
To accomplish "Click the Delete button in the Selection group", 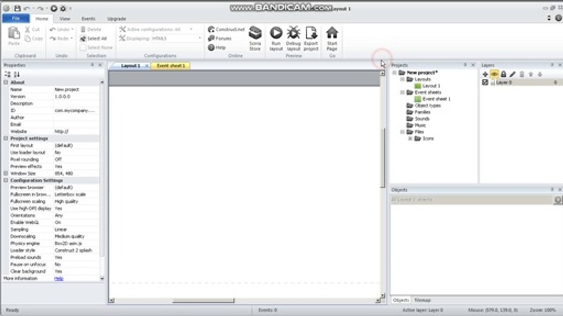I will (91, 29).
